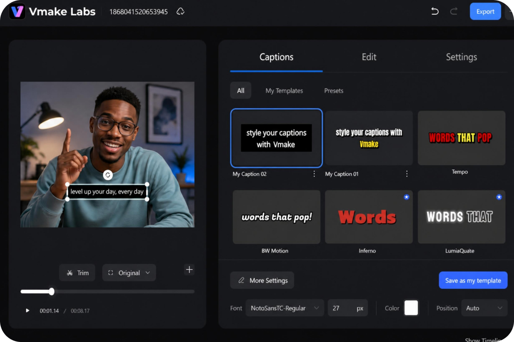Play the video preview
514x342 pixels.
click(x=27, y=311)
